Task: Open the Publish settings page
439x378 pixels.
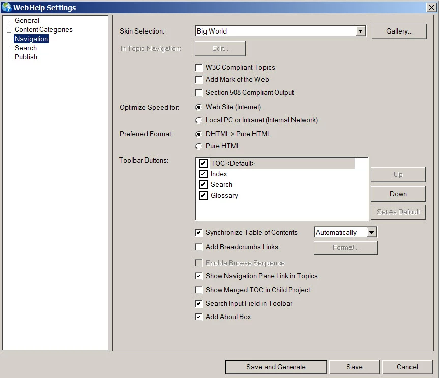Action: click(x=26, y=57)
